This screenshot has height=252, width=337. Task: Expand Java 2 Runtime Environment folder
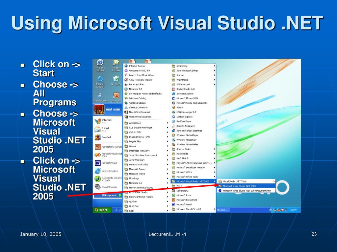tap(146, 155)
